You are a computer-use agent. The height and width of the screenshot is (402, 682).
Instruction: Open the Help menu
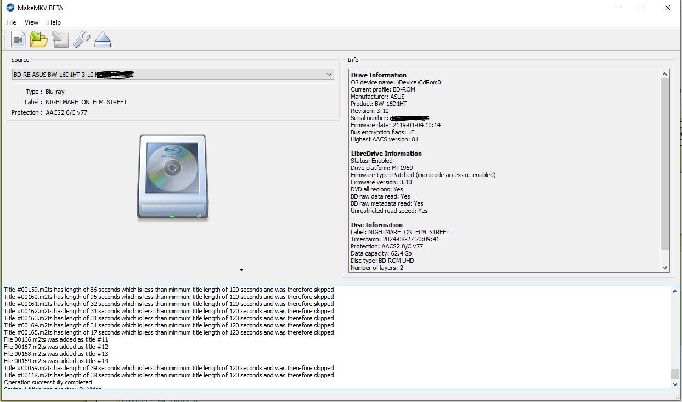[54, 22]
